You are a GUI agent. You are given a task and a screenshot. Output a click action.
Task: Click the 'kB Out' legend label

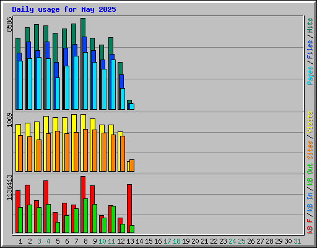pos(310,175)
